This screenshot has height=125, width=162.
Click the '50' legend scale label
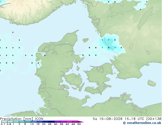[x=79, y=124]
